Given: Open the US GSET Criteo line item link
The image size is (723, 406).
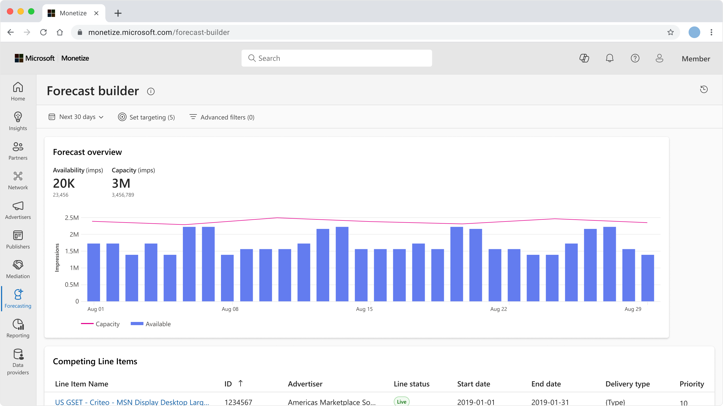Looking at the screenshot, I should pos(132,402).
